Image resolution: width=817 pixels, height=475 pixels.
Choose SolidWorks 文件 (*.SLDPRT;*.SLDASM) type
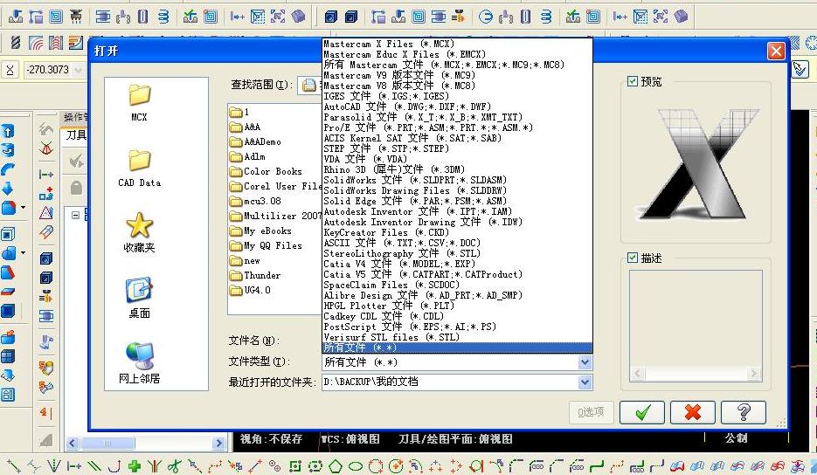[x=457, y=180]
